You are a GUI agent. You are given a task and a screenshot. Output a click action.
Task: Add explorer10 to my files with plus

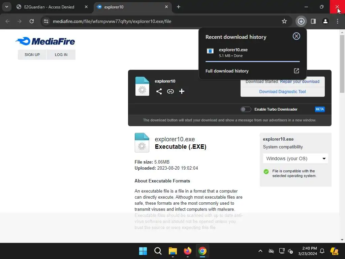(182, 91)
